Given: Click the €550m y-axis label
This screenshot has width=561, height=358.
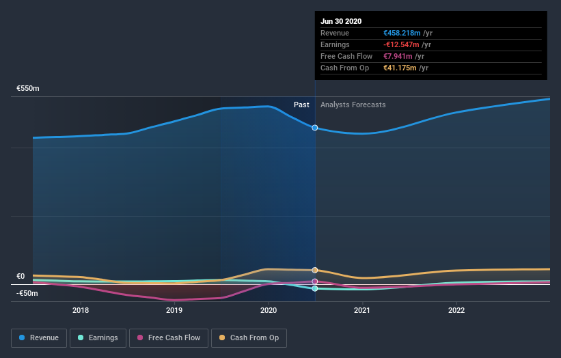Looking at the screenshot, I should point(28,88).
